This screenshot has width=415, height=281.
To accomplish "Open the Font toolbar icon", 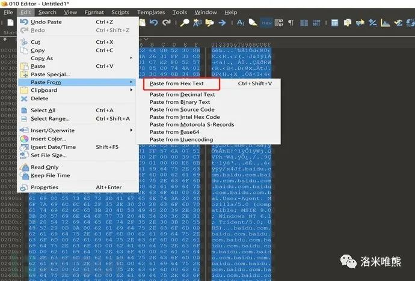I will [x=241, y=23].
